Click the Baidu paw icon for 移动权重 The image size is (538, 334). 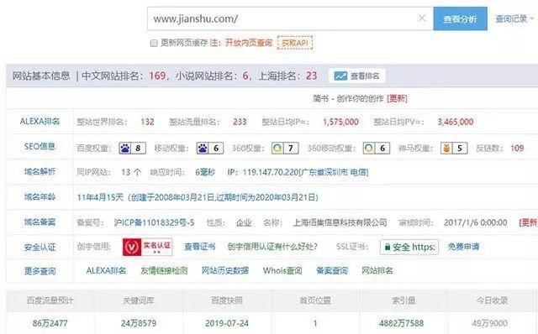pos(203,149)
